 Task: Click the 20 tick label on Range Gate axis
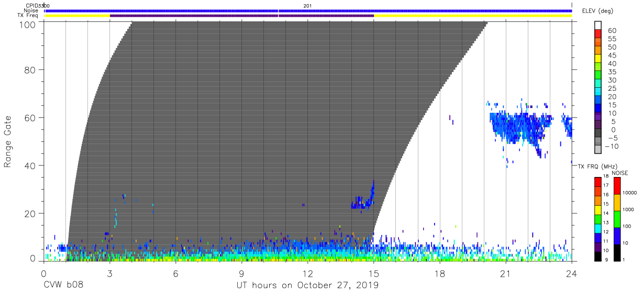pos(31,213)
